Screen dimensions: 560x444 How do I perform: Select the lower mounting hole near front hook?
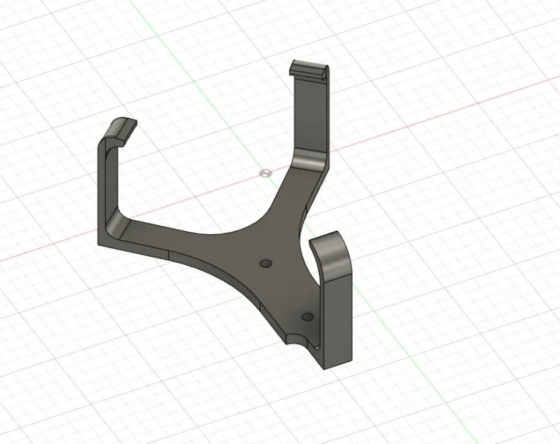click(x=307, y=317)
